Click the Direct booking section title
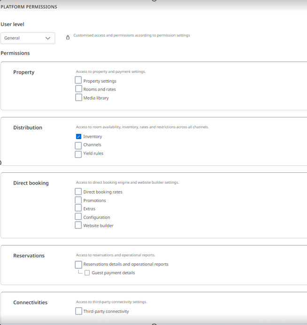 [31, 183]
